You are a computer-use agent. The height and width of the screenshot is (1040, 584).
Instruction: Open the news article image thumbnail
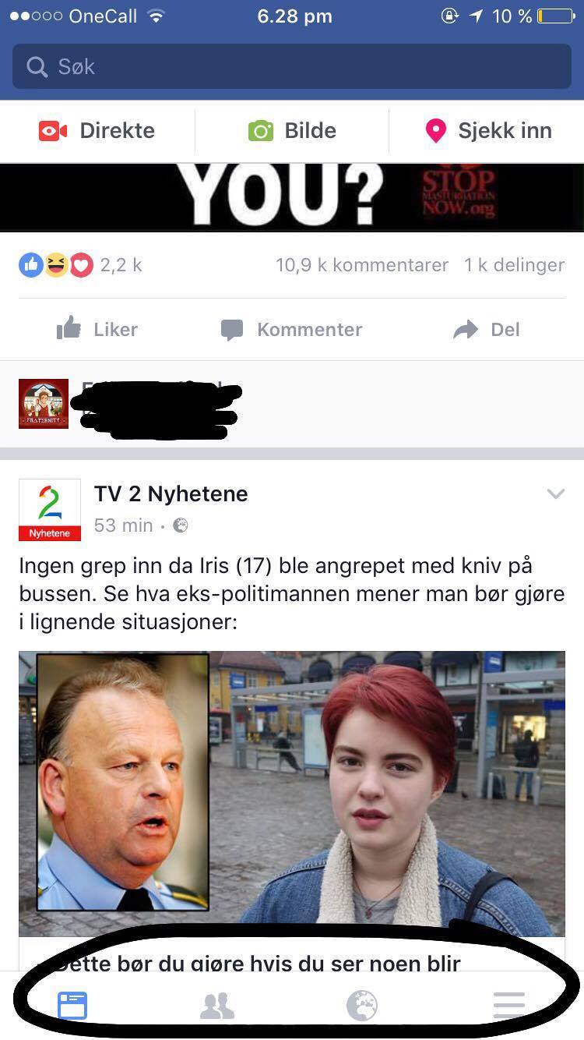tap(292, 794)
